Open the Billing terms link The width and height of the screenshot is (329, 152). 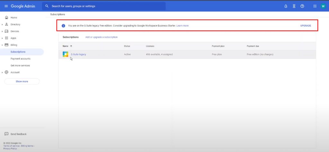coord(27,146)
